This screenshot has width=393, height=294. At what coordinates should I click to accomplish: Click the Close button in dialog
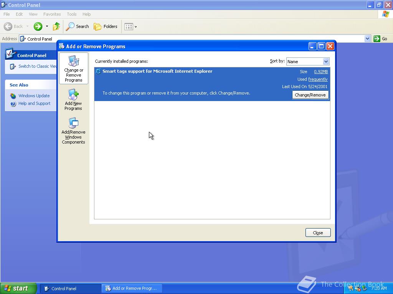tap(318, 233)
